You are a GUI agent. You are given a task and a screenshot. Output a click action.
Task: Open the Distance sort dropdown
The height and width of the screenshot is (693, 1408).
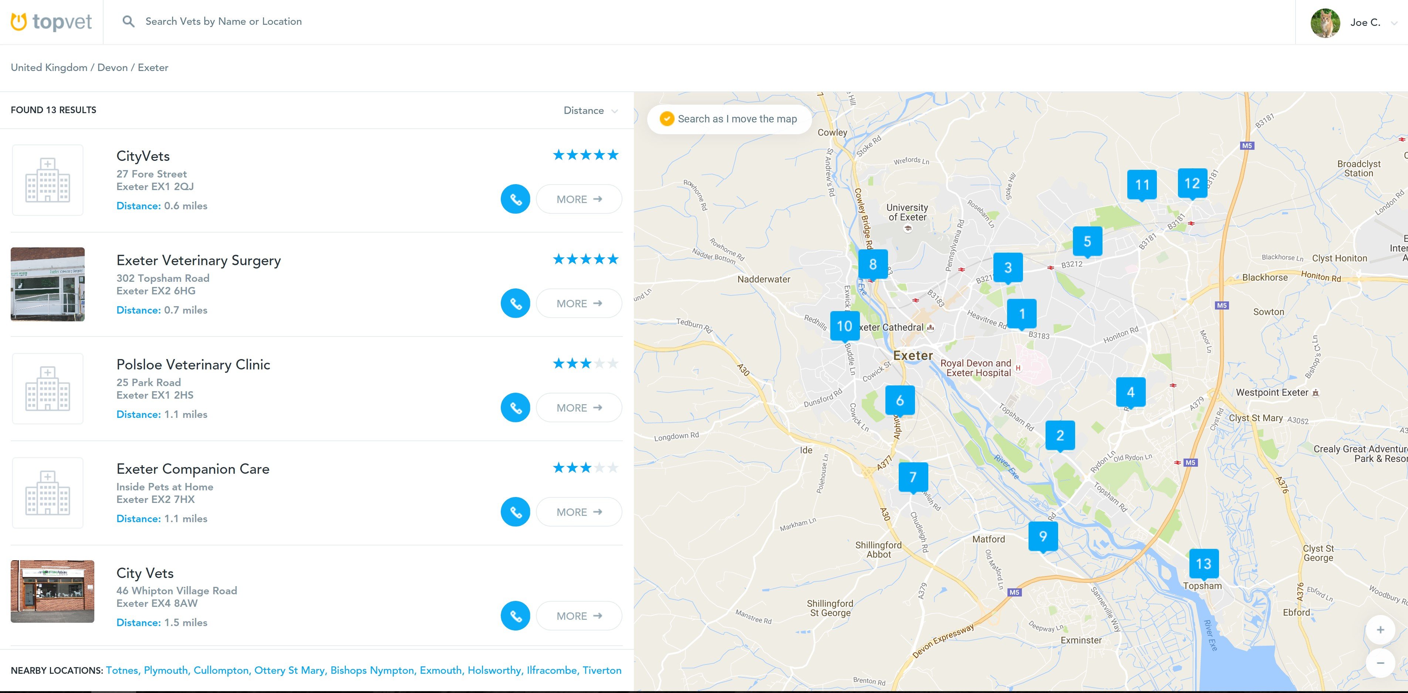(591, 111)
